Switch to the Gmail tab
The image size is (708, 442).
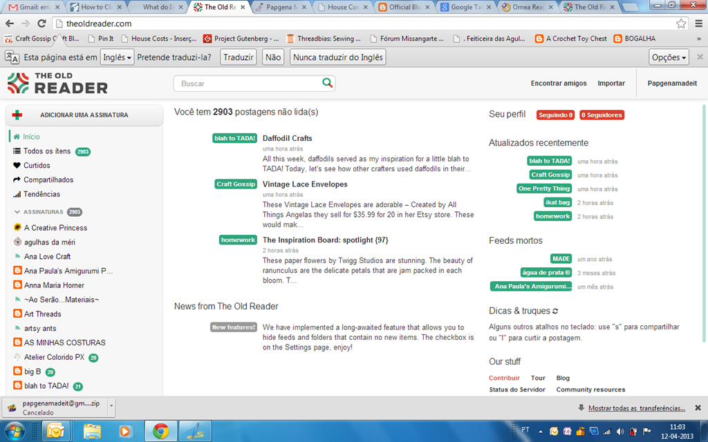pos(34,7)
